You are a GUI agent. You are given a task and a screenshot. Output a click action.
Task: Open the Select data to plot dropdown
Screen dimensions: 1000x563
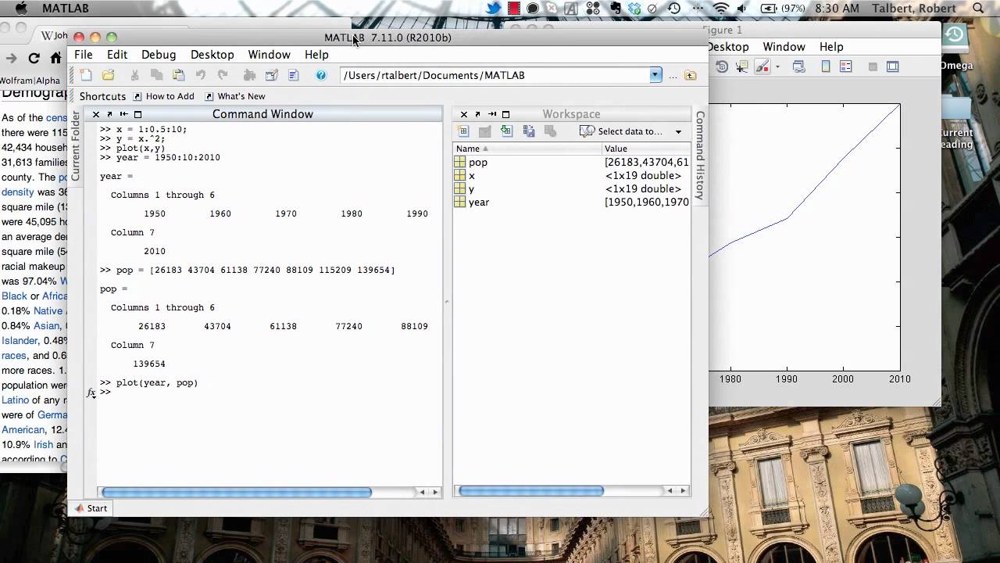631,131
